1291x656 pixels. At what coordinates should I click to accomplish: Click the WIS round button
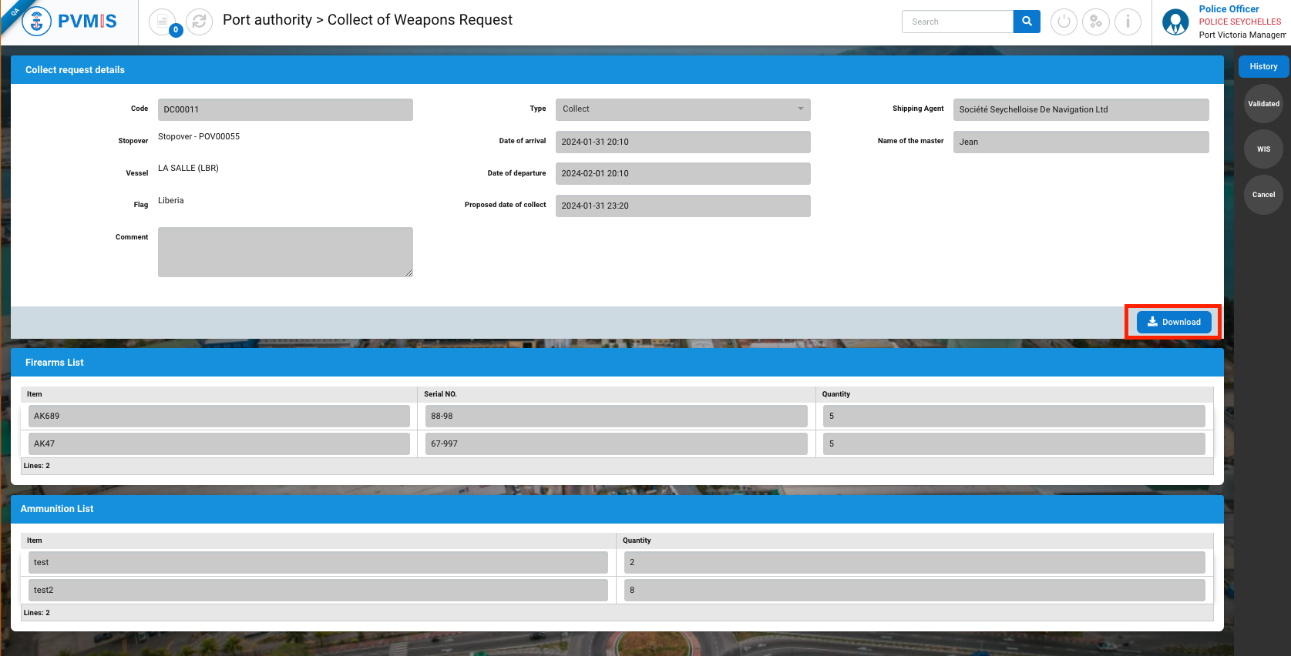coord(1263,149)
